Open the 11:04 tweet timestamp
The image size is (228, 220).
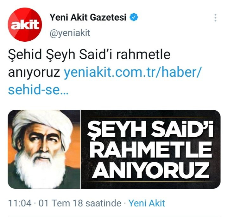(20, 203)
